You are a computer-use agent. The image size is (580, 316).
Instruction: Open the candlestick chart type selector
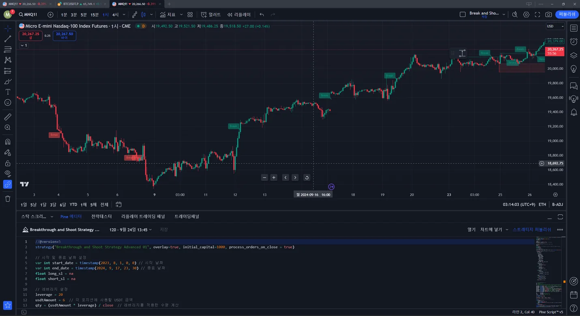[x=144, y=15]
